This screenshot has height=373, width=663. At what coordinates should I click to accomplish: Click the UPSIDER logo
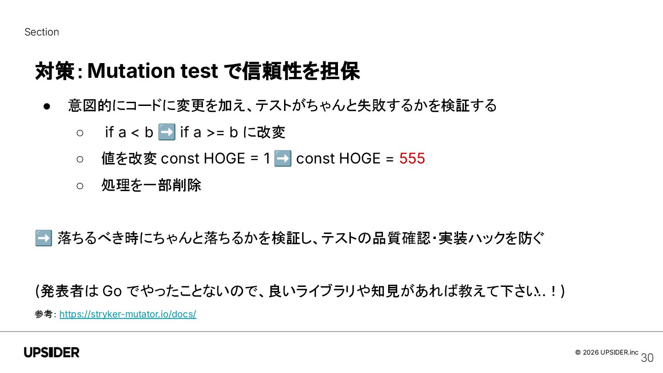pos(52,352)
